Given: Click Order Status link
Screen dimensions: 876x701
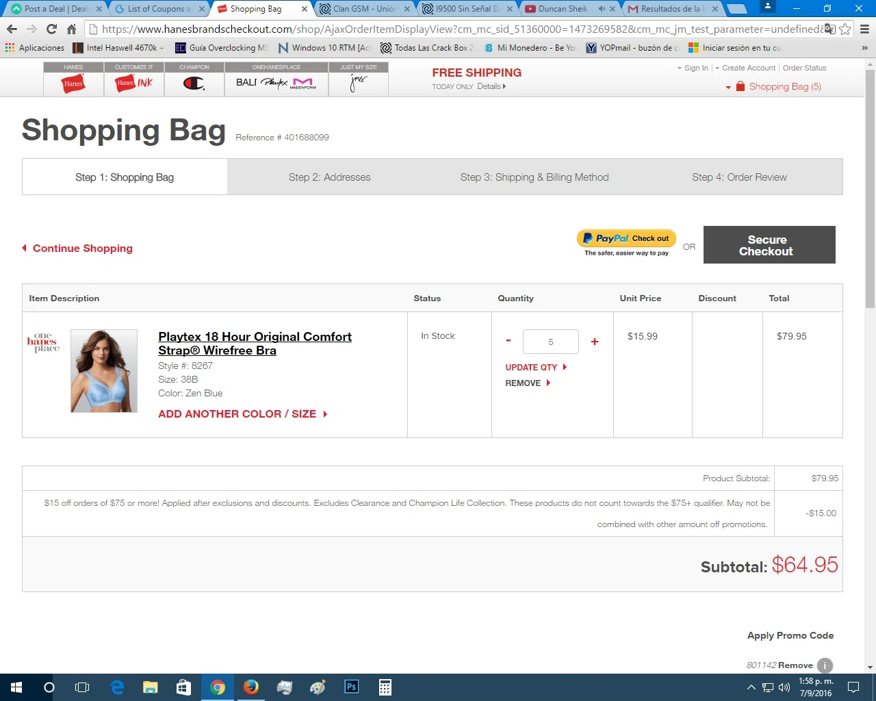Looking at the screenshot, I should tap(804, 68).
